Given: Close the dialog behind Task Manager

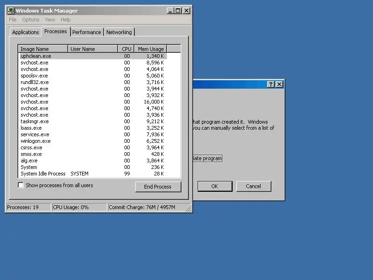Looking at the screenshot, I should click(x=279, y=84).
